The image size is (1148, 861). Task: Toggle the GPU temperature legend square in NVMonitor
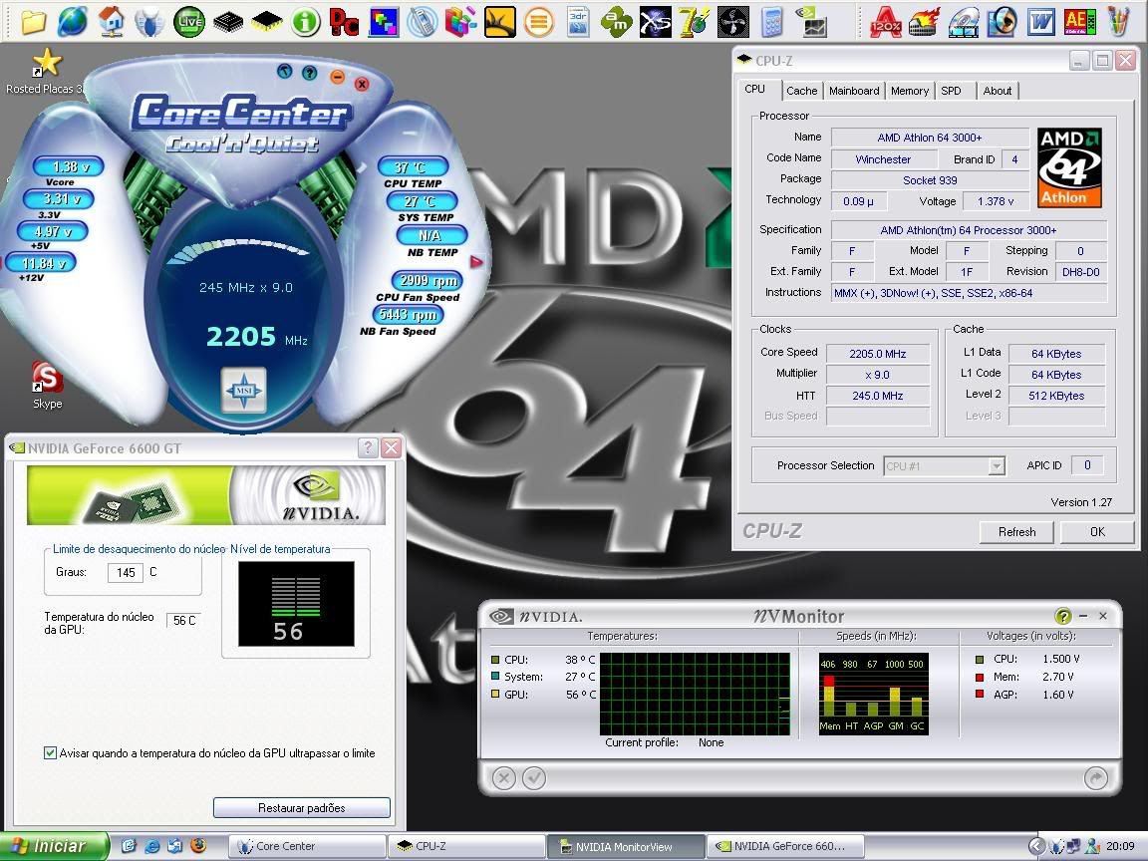point(495,694)
